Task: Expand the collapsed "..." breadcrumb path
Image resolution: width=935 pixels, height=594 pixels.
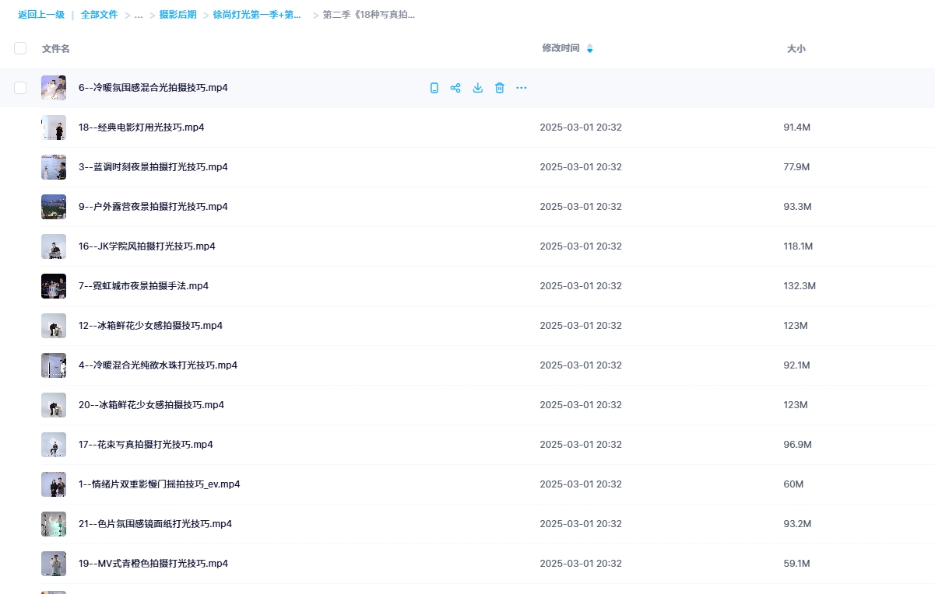Action: [139, 15]
